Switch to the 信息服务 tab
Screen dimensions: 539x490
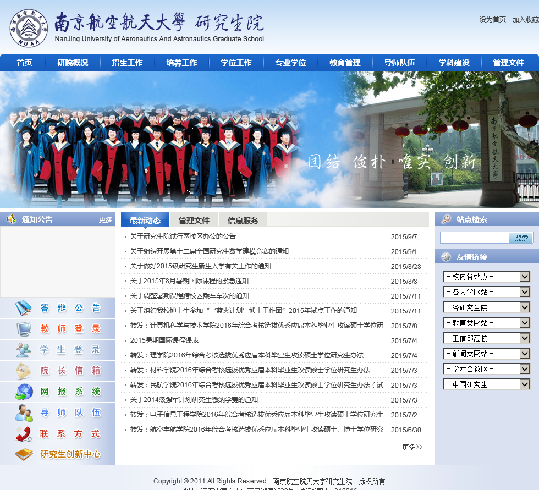(243, 221)
